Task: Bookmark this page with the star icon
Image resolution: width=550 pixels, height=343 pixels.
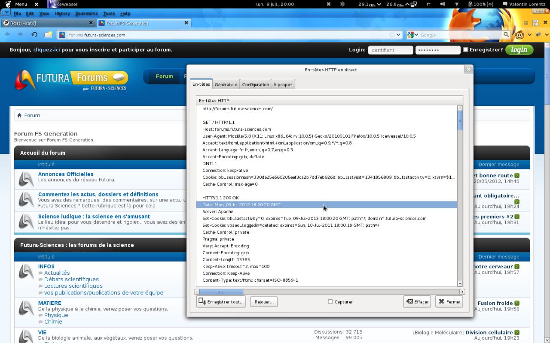Action: (x=392, y=35)
